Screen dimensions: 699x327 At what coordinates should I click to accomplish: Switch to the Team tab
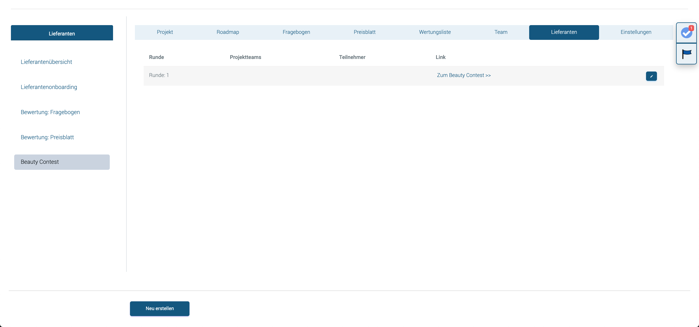[x=501, y=32]
